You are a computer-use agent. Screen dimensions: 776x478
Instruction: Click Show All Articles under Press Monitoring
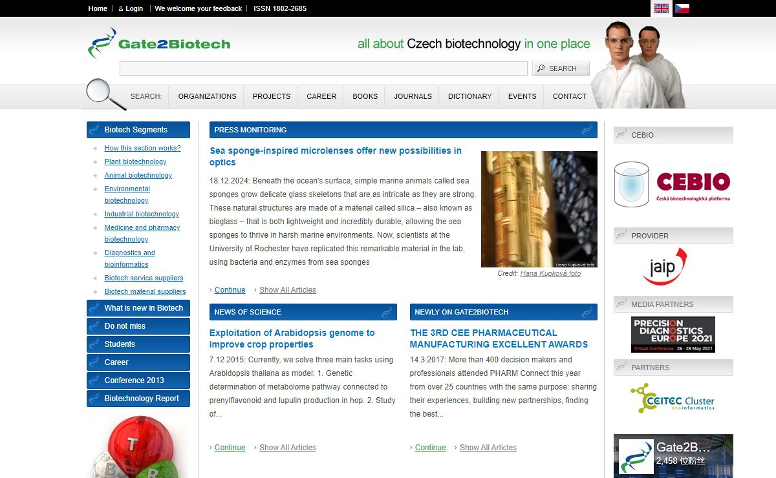point(288,290)
